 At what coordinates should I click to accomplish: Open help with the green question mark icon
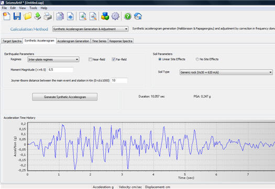click(x=127, y=16)
